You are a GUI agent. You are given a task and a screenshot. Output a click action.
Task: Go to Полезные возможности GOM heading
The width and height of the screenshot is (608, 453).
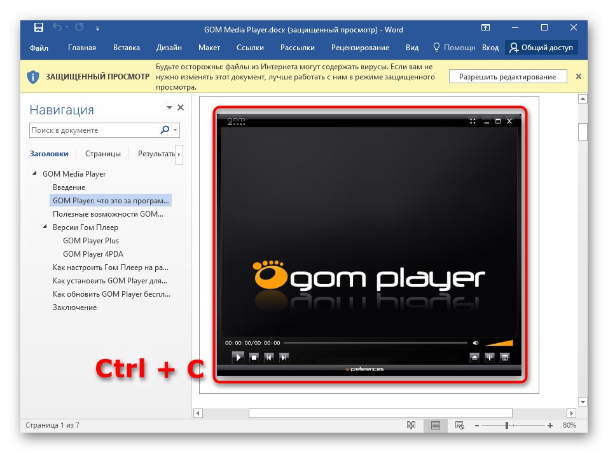coord(107,214)
